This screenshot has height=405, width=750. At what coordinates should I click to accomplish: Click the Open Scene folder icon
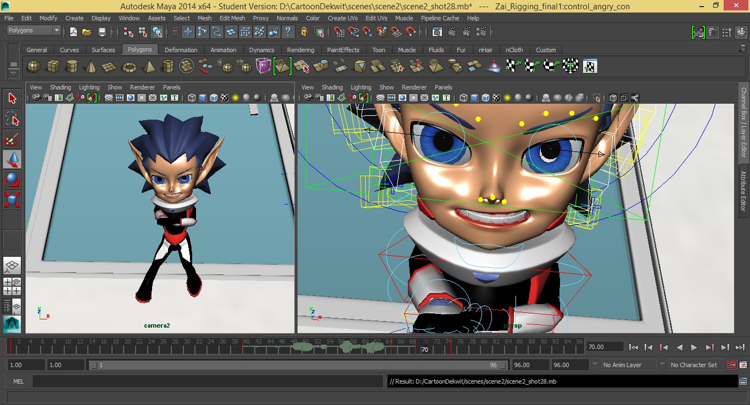tap(87, 32)
